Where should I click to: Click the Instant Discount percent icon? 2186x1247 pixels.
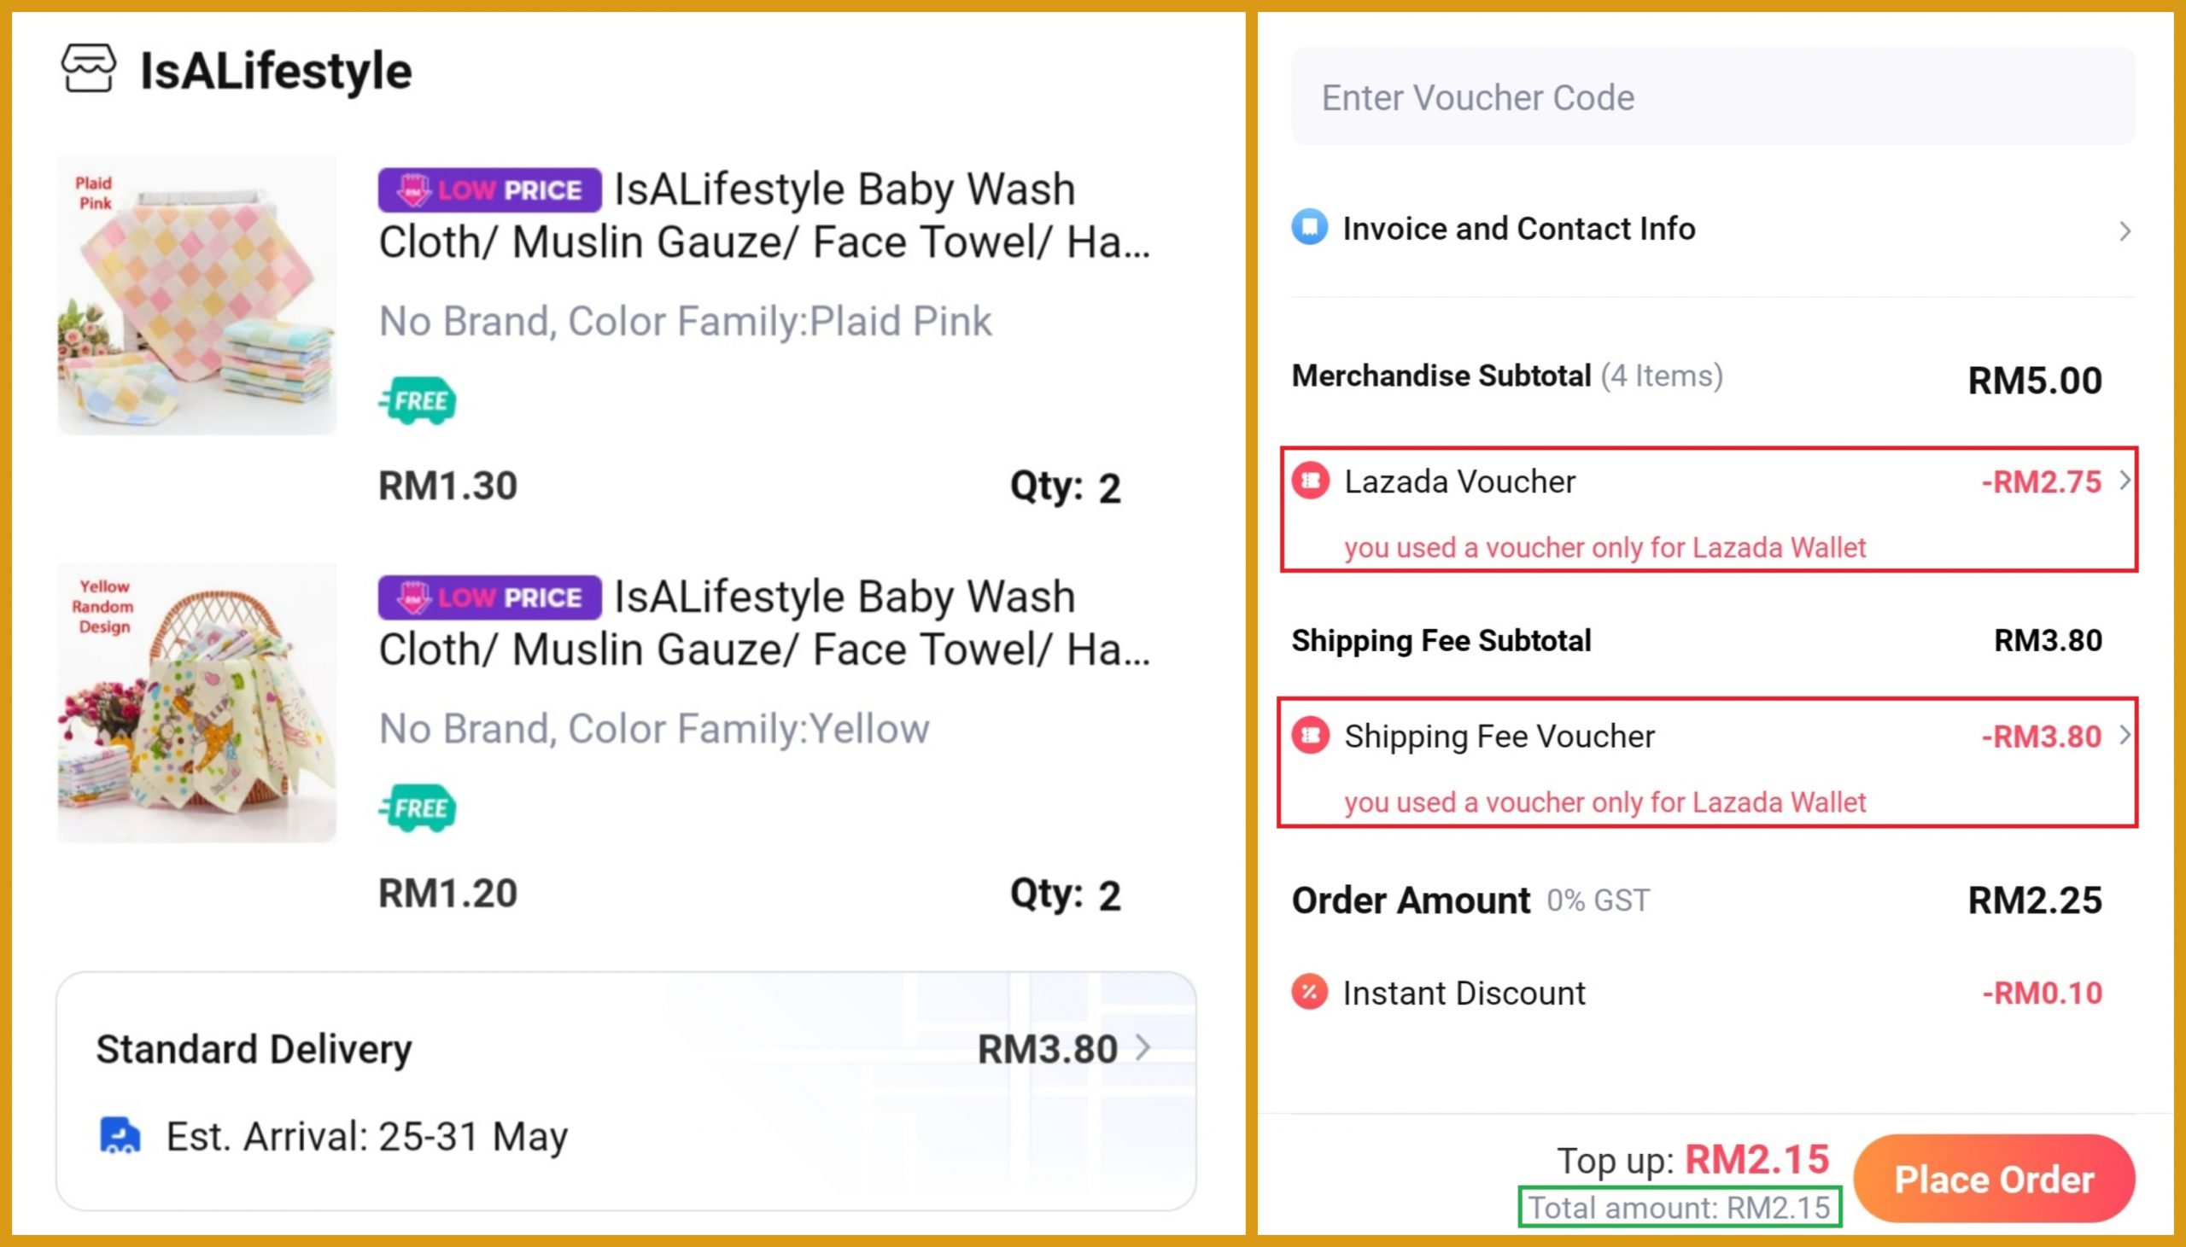pyautogui.click(x=1310, y=993)
